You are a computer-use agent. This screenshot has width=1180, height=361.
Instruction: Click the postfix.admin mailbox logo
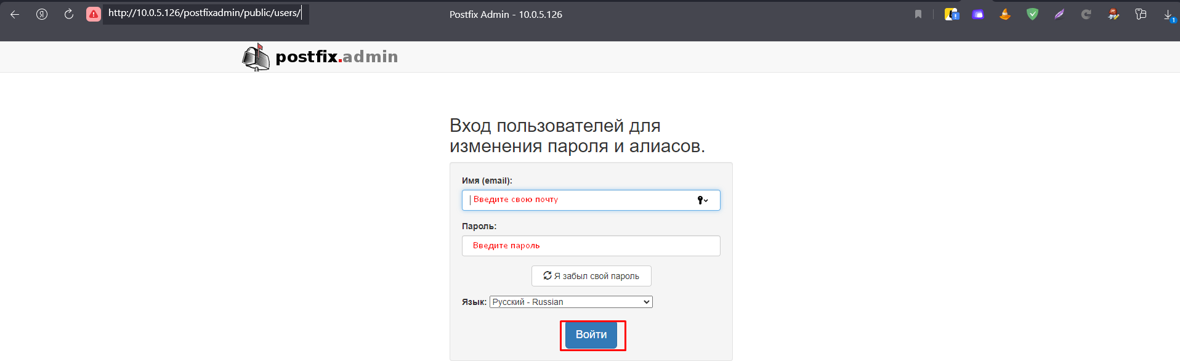click(x=256, y=57)
